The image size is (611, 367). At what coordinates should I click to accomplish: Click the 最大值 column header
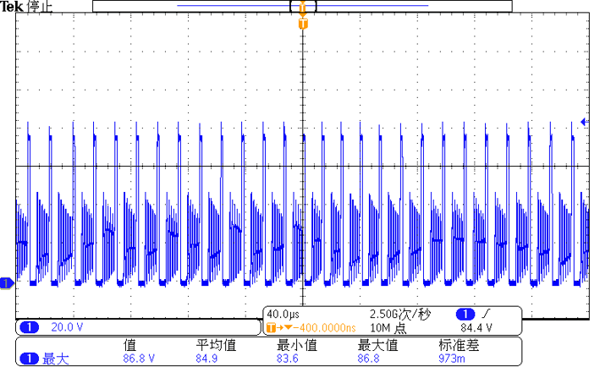[x=377, y=345]
